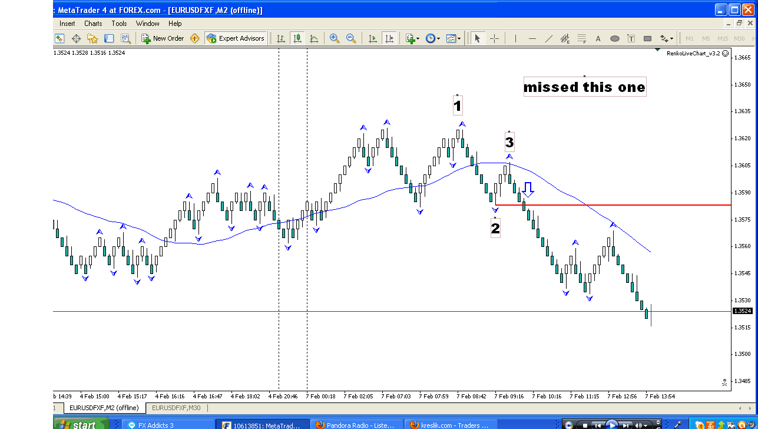
Task: Open the Tools menu
Action: tap(120, 24)
